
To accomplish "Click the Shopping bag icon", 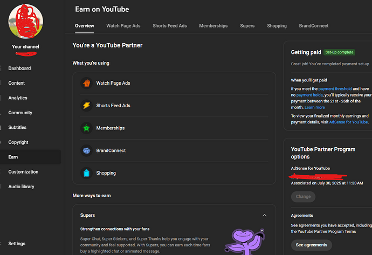I will pos(86,173).
